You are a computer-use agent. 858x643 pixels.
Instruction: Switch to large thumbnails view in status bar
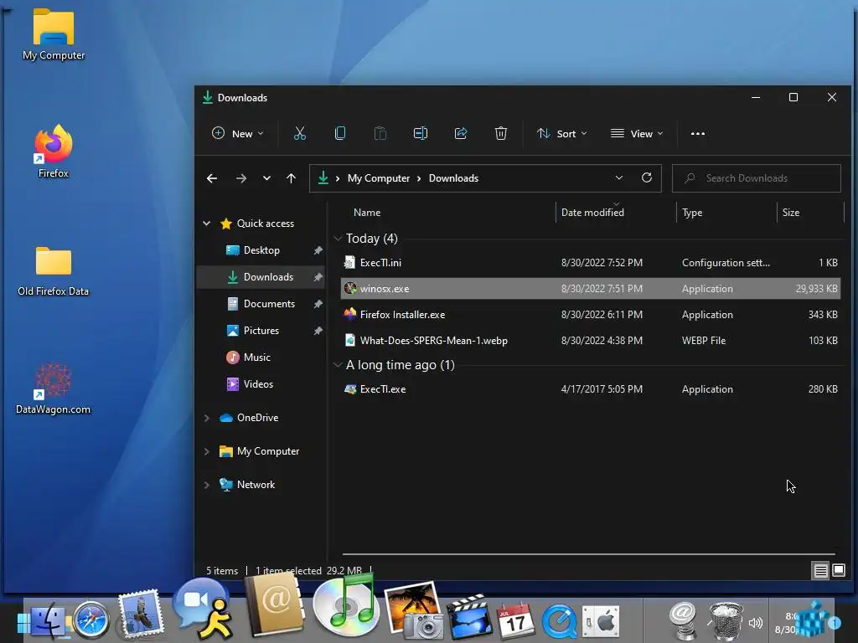838,571
